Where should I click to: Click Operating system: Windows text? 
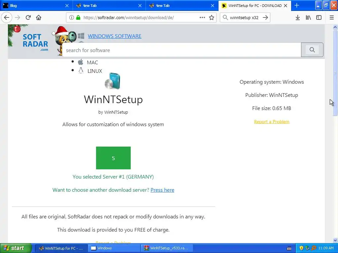click(x=272, y=82)
